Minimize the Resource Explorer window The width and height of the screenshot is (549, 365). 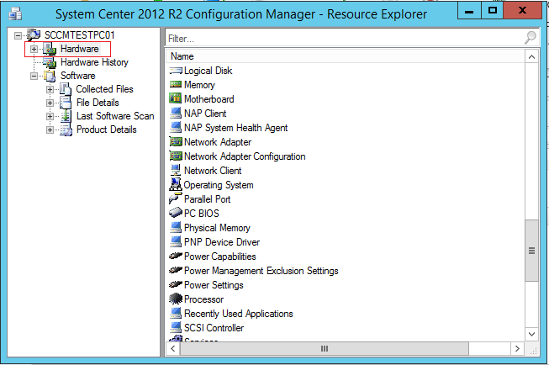tap(469, 10)
